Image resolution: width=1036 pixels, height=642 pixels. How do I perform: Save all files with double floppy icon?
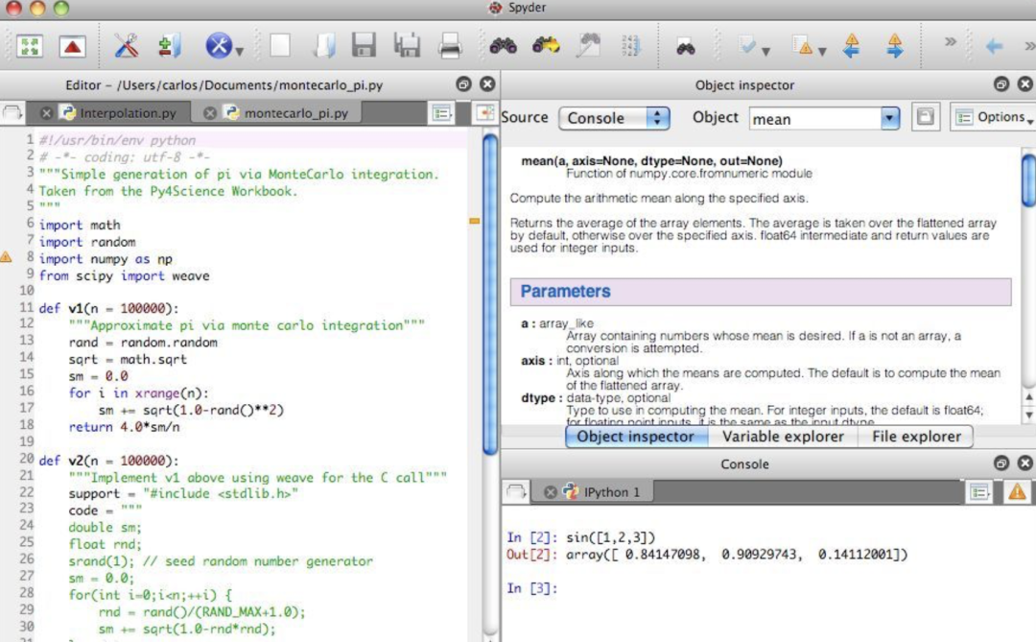(407, 46)
